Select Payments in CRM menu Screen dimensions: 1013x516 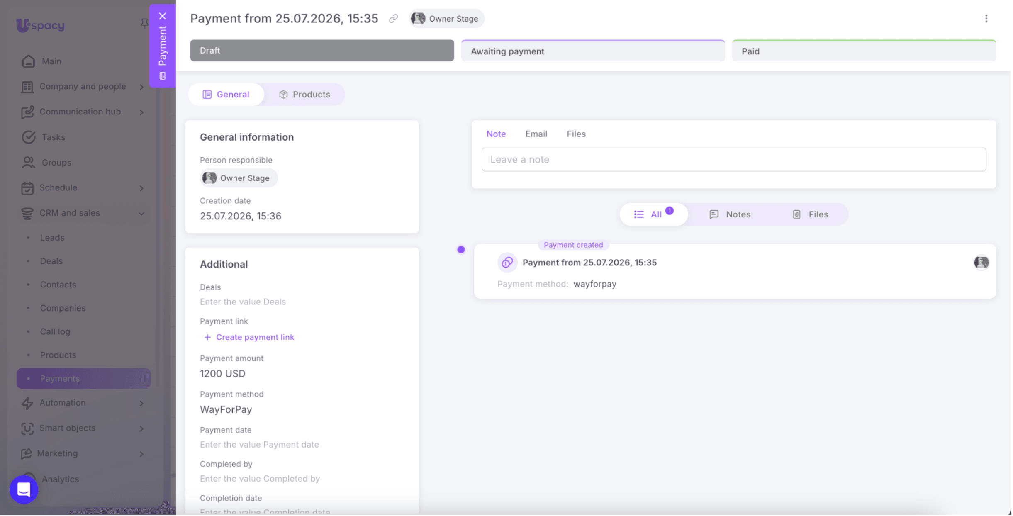83,379
